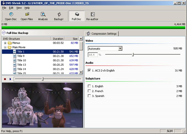Viewport: 187px width, 134px height.
Task: Collapse the Main Movie tree node
Action: click(x=5, y=48)
